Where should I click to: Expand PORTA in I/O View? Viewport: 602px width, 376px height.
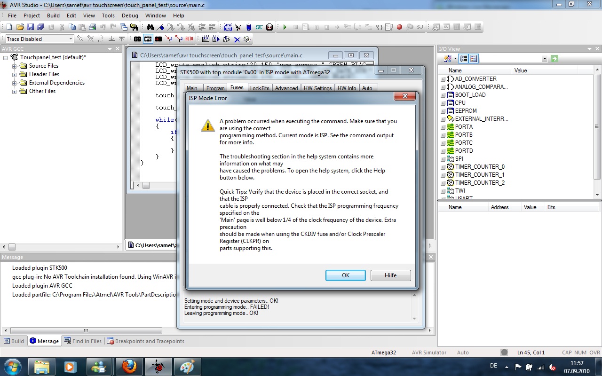pos(443,127)
